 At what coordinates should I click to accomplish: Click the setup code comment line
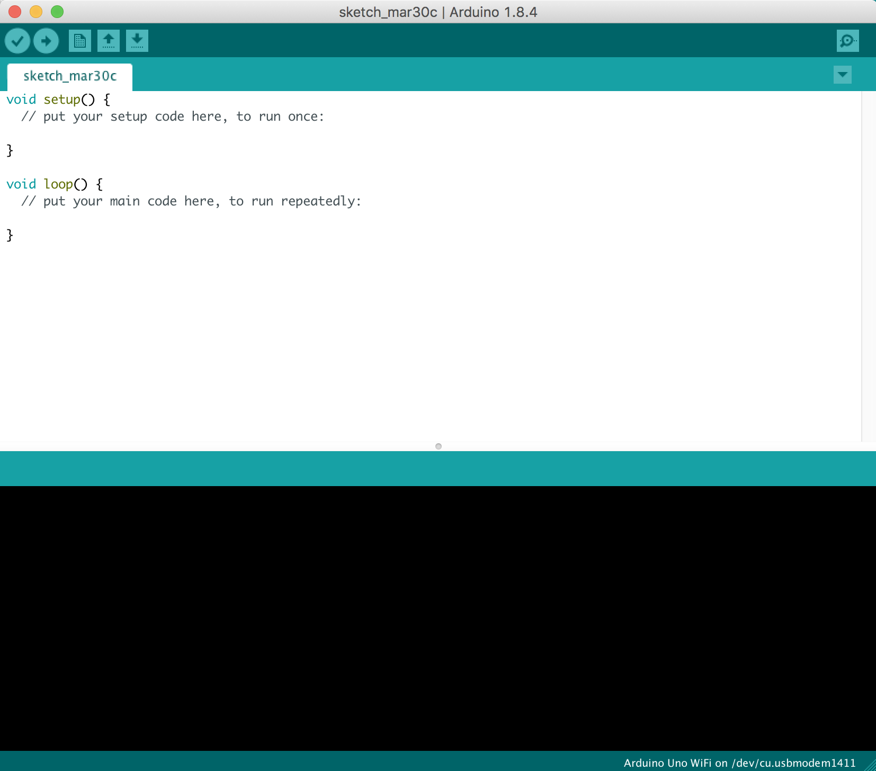pyautogui.click(x=173, y=116)
